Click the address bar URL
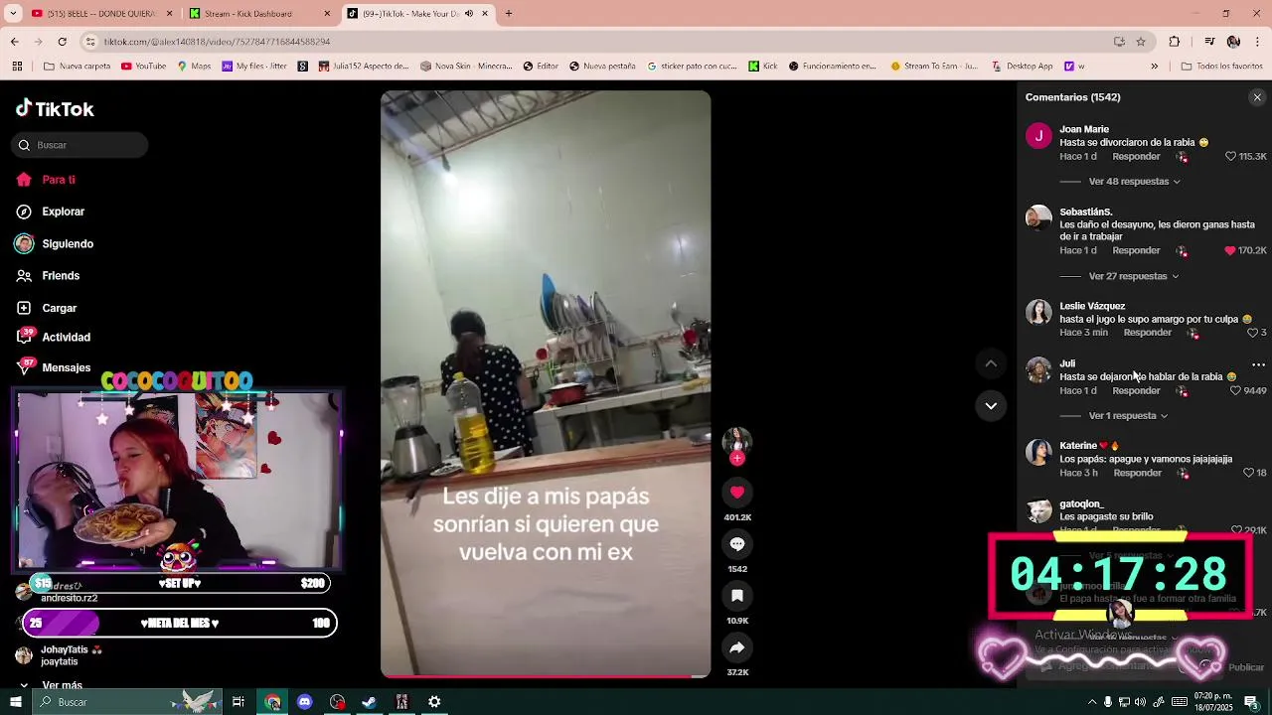 217,42
